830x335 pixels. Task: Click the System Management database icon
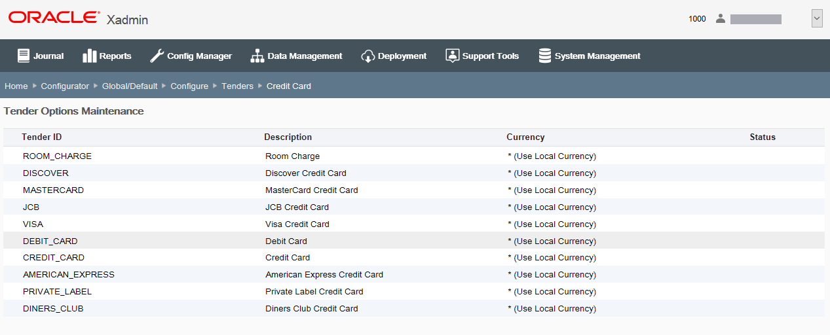pyautogui.click(x=544, y=56)
